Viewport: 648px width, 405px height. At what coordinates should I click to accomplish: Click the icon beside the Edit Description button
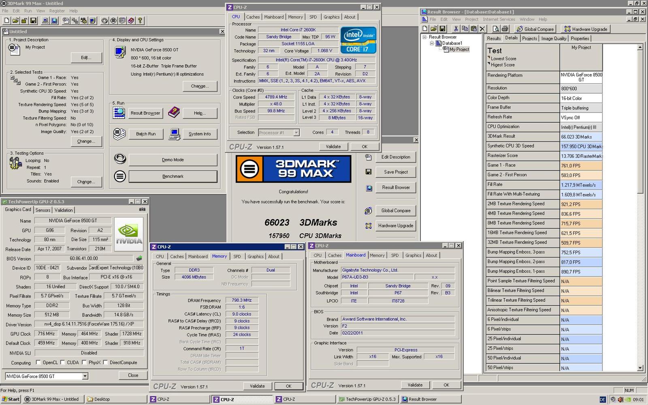click(x=368, y=157)
